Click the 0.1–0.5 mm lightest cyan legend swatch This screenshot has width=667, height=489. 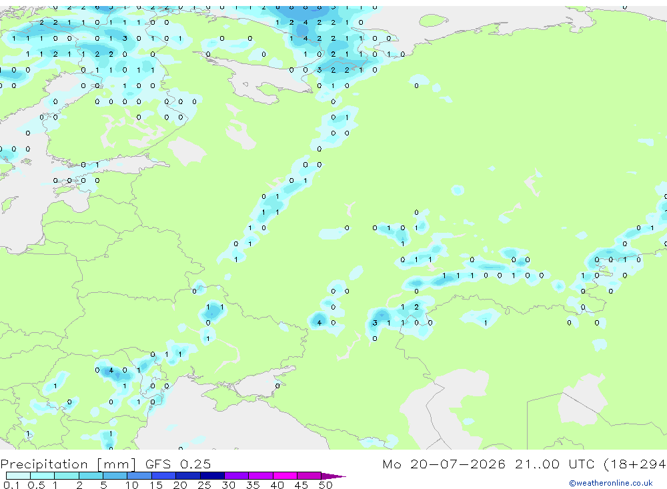[18, 476]
